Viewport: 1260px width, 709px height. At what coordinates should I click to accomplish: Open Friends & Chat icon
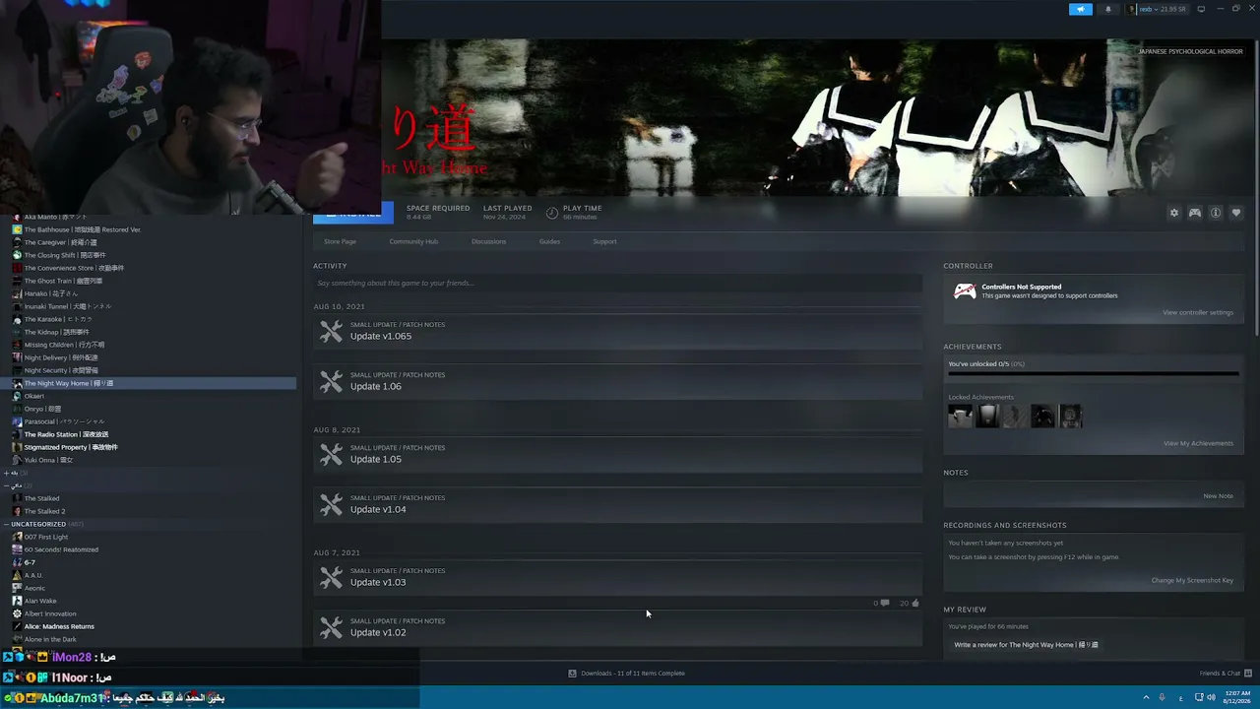click(x=1246, y=674)
